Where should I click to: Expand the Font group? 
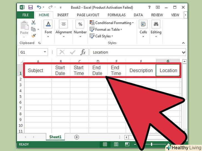(48, 29)
